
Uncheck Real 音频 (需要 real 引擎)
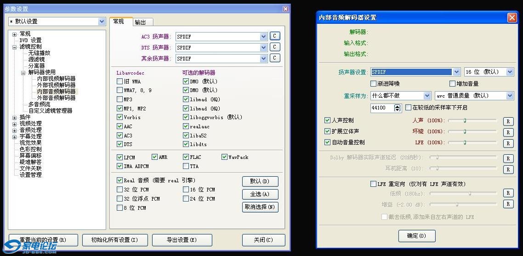click(x=120, y=180)
